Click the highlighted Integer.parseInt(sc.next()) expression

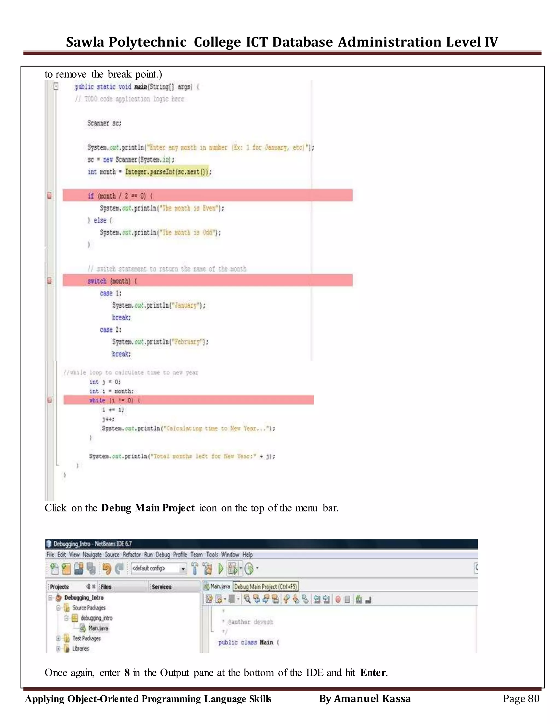pos(167,172)
